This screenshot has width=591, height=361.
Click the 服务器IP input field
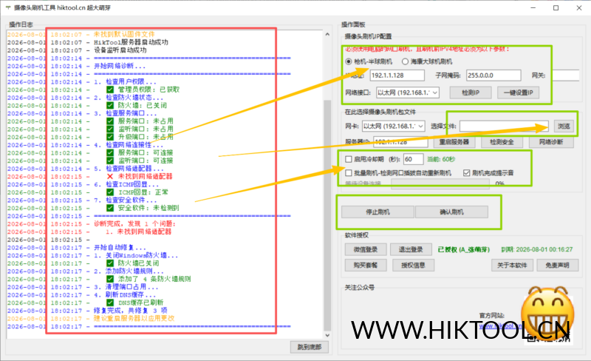coord(400,142)
